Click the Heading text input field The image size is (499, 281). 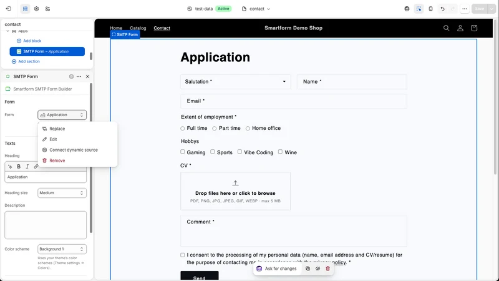[46, 177]
